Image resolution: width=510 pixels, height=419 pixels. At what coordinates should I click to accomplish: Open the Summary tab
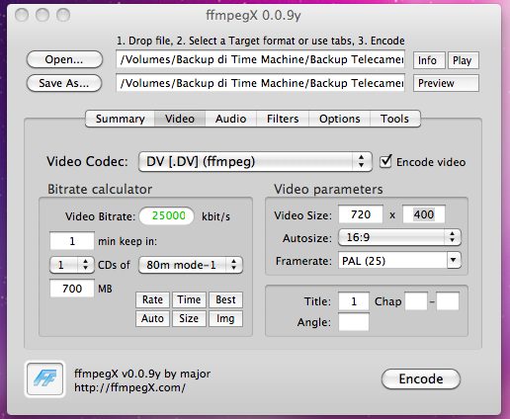120,119
